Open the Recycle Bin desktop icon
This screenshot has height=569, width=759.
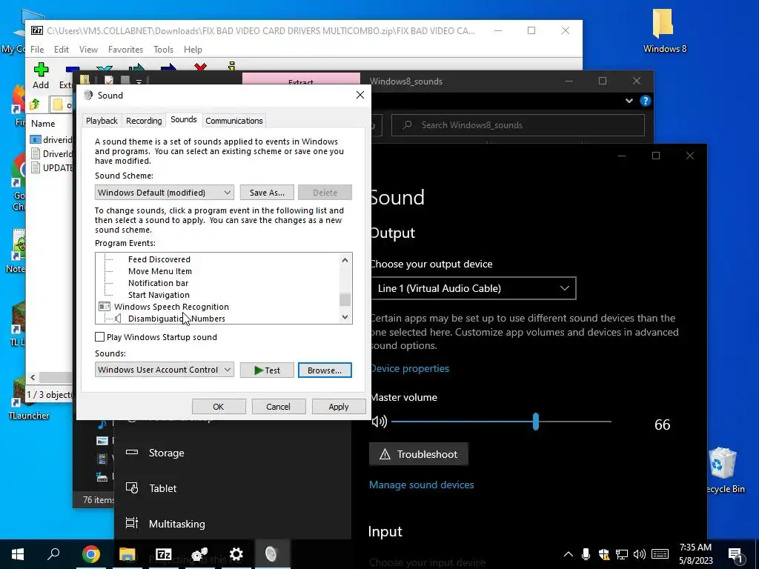click(x=723, y=470)
